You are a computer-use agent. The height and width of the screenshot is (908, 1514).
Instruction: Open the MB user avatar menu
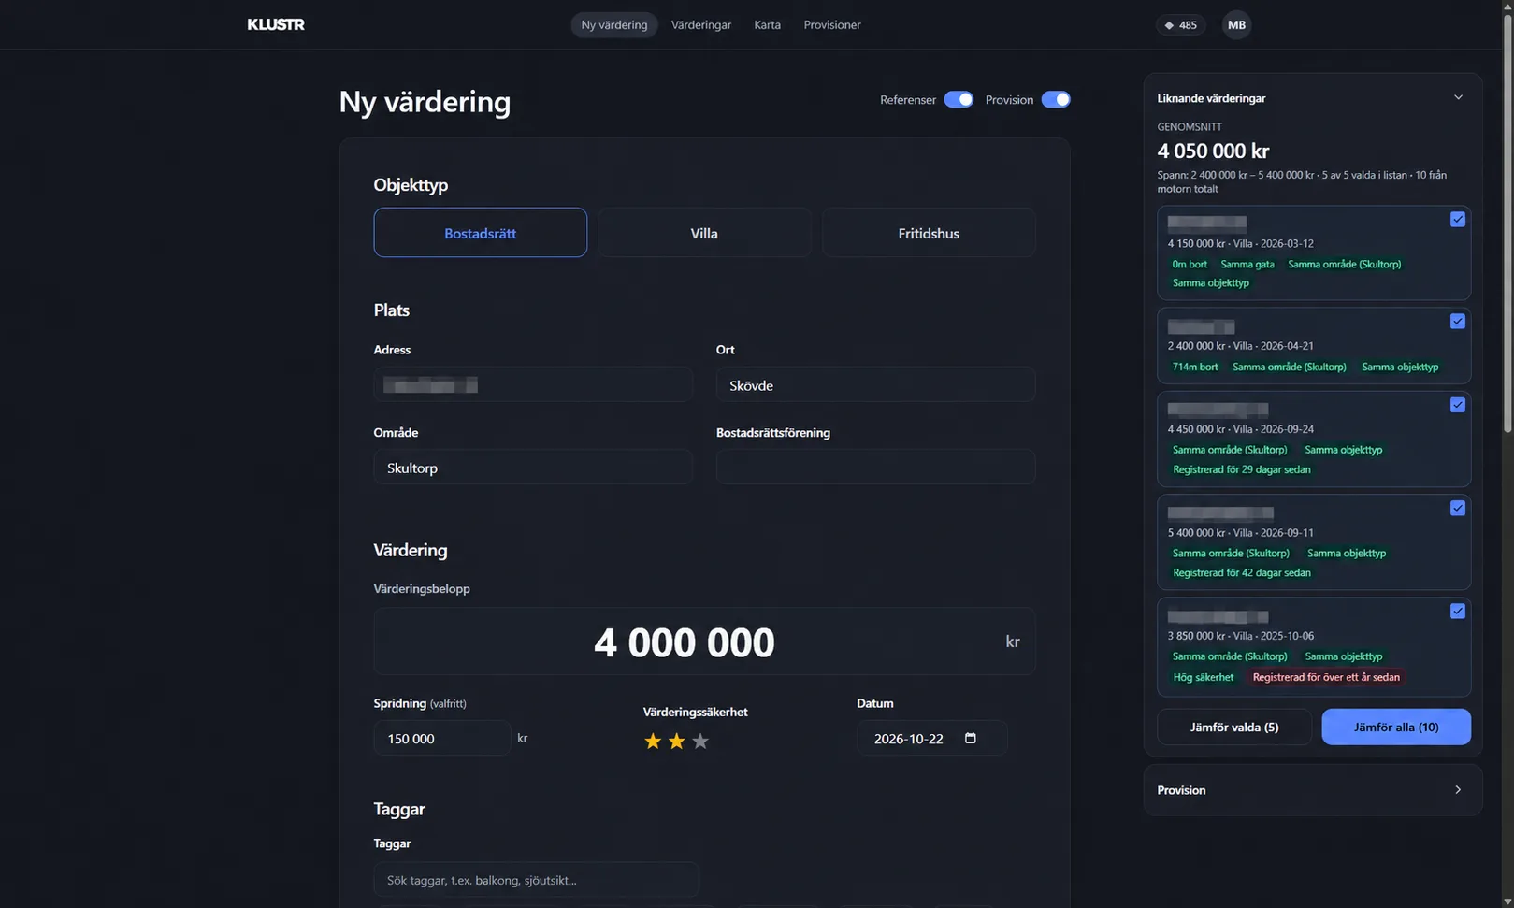click(1236, 25)
